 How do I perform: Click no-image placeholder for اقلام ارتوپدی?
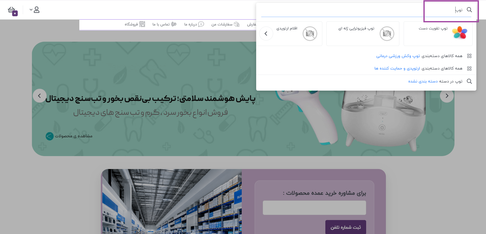click(x=310, y=34)
